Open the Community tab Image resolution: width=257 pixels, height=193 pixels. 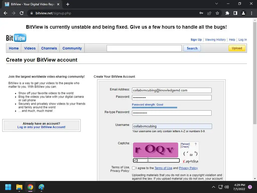pos(72,48)
